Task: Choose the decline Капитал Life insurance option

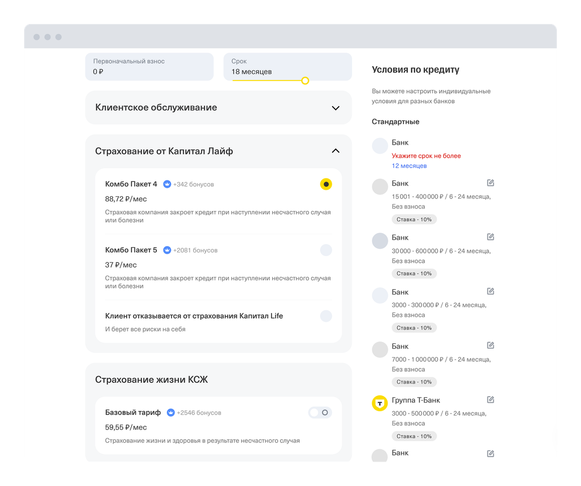Action: (326, 316)
